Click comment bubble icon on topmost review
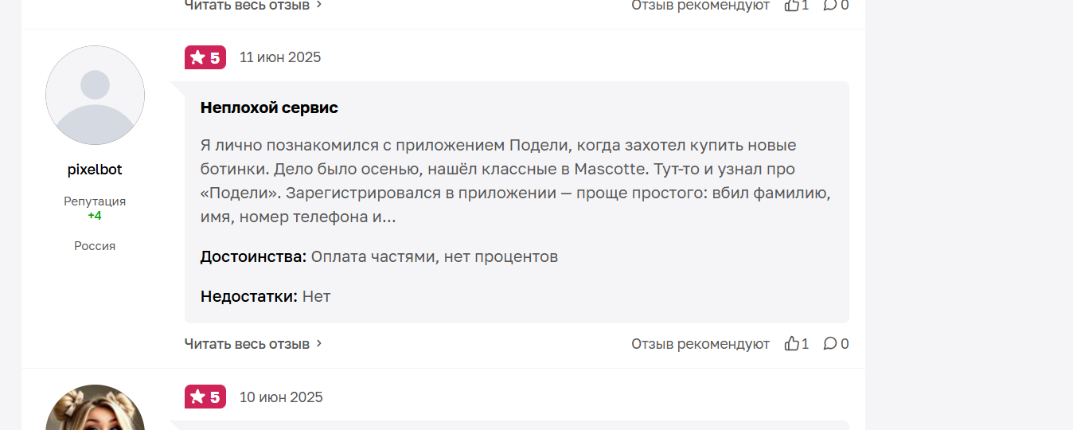The height and width of the screenshot is (430, 1073). (x=830, y=5)
